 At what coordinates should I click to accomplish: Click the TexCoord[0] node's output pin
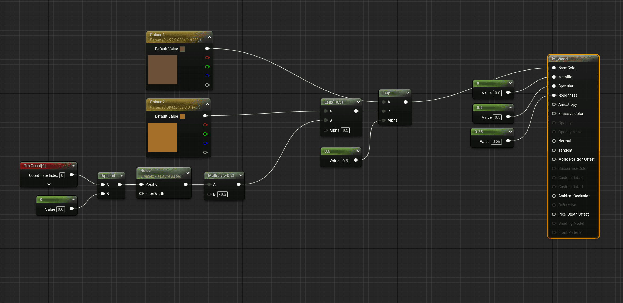point(72,175)
